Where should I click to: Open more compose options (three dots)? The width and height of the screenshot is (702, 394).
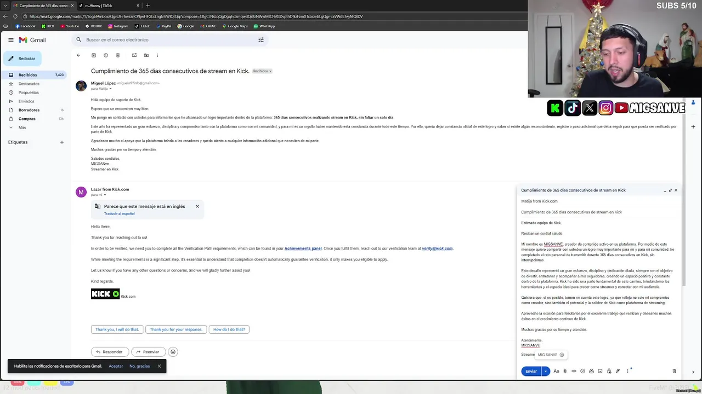pyautogui.click(x=627, y=371)
